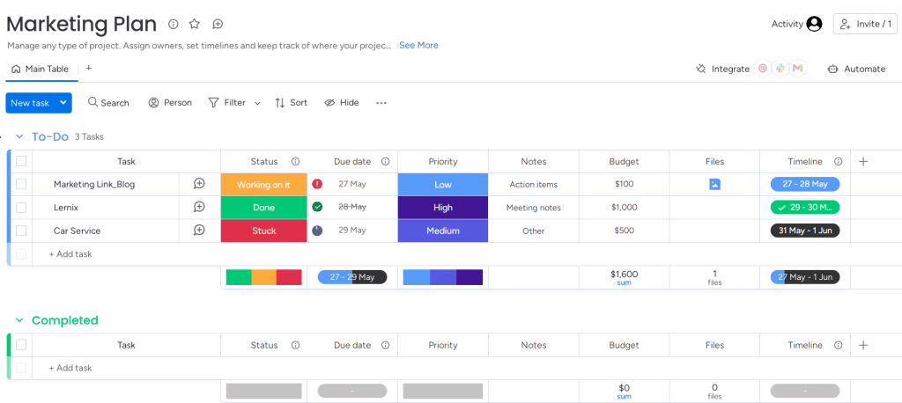Add a new column to To-Do table
Image resolution: width=902 pixels, height=403 pixels.
(863, 161)
